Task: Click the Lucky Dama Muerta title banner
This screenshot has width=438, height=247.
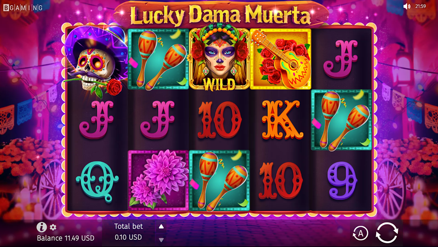Action: click(x=221, y=14)
